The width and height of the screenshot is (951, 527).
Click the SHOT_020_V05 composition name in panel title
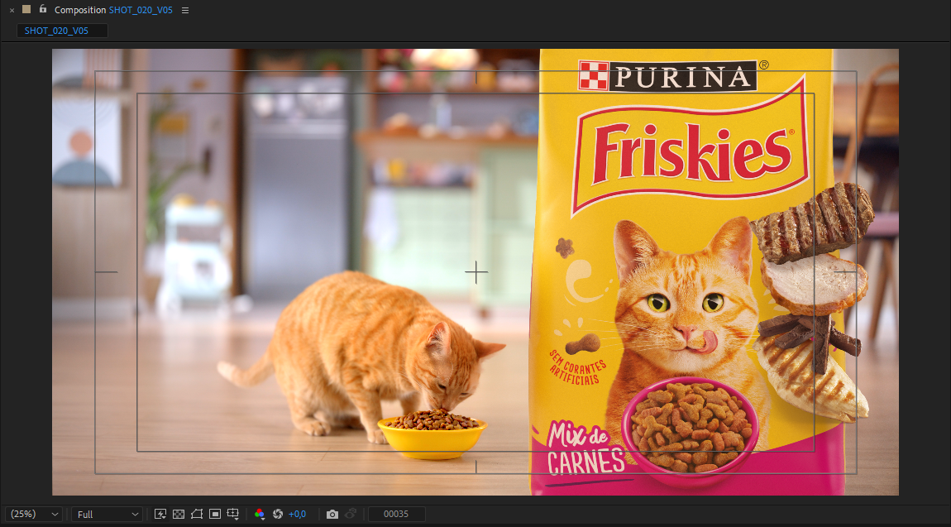coord(141,10)
